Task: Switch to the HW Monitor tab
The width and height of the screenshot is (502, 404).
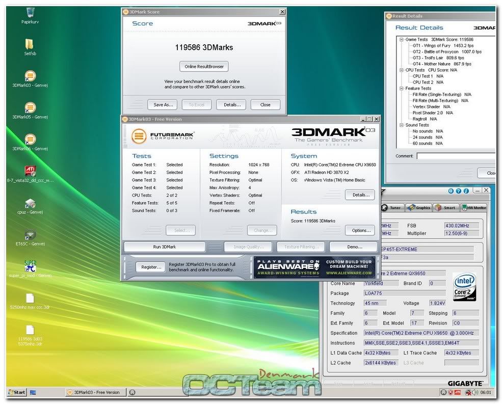Action: (x=474, y=207)
